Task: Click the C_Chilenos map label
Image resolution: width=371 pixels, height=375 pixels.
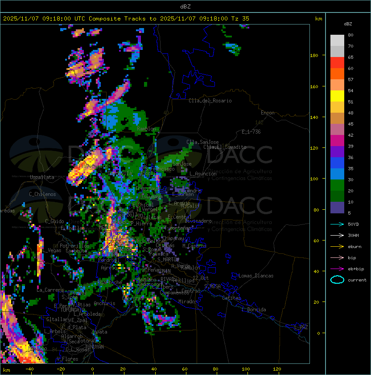Action: (x=42, y=194)
